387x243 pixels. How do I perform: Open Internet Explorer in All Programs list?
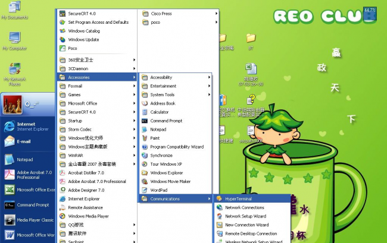coord(96,198)
